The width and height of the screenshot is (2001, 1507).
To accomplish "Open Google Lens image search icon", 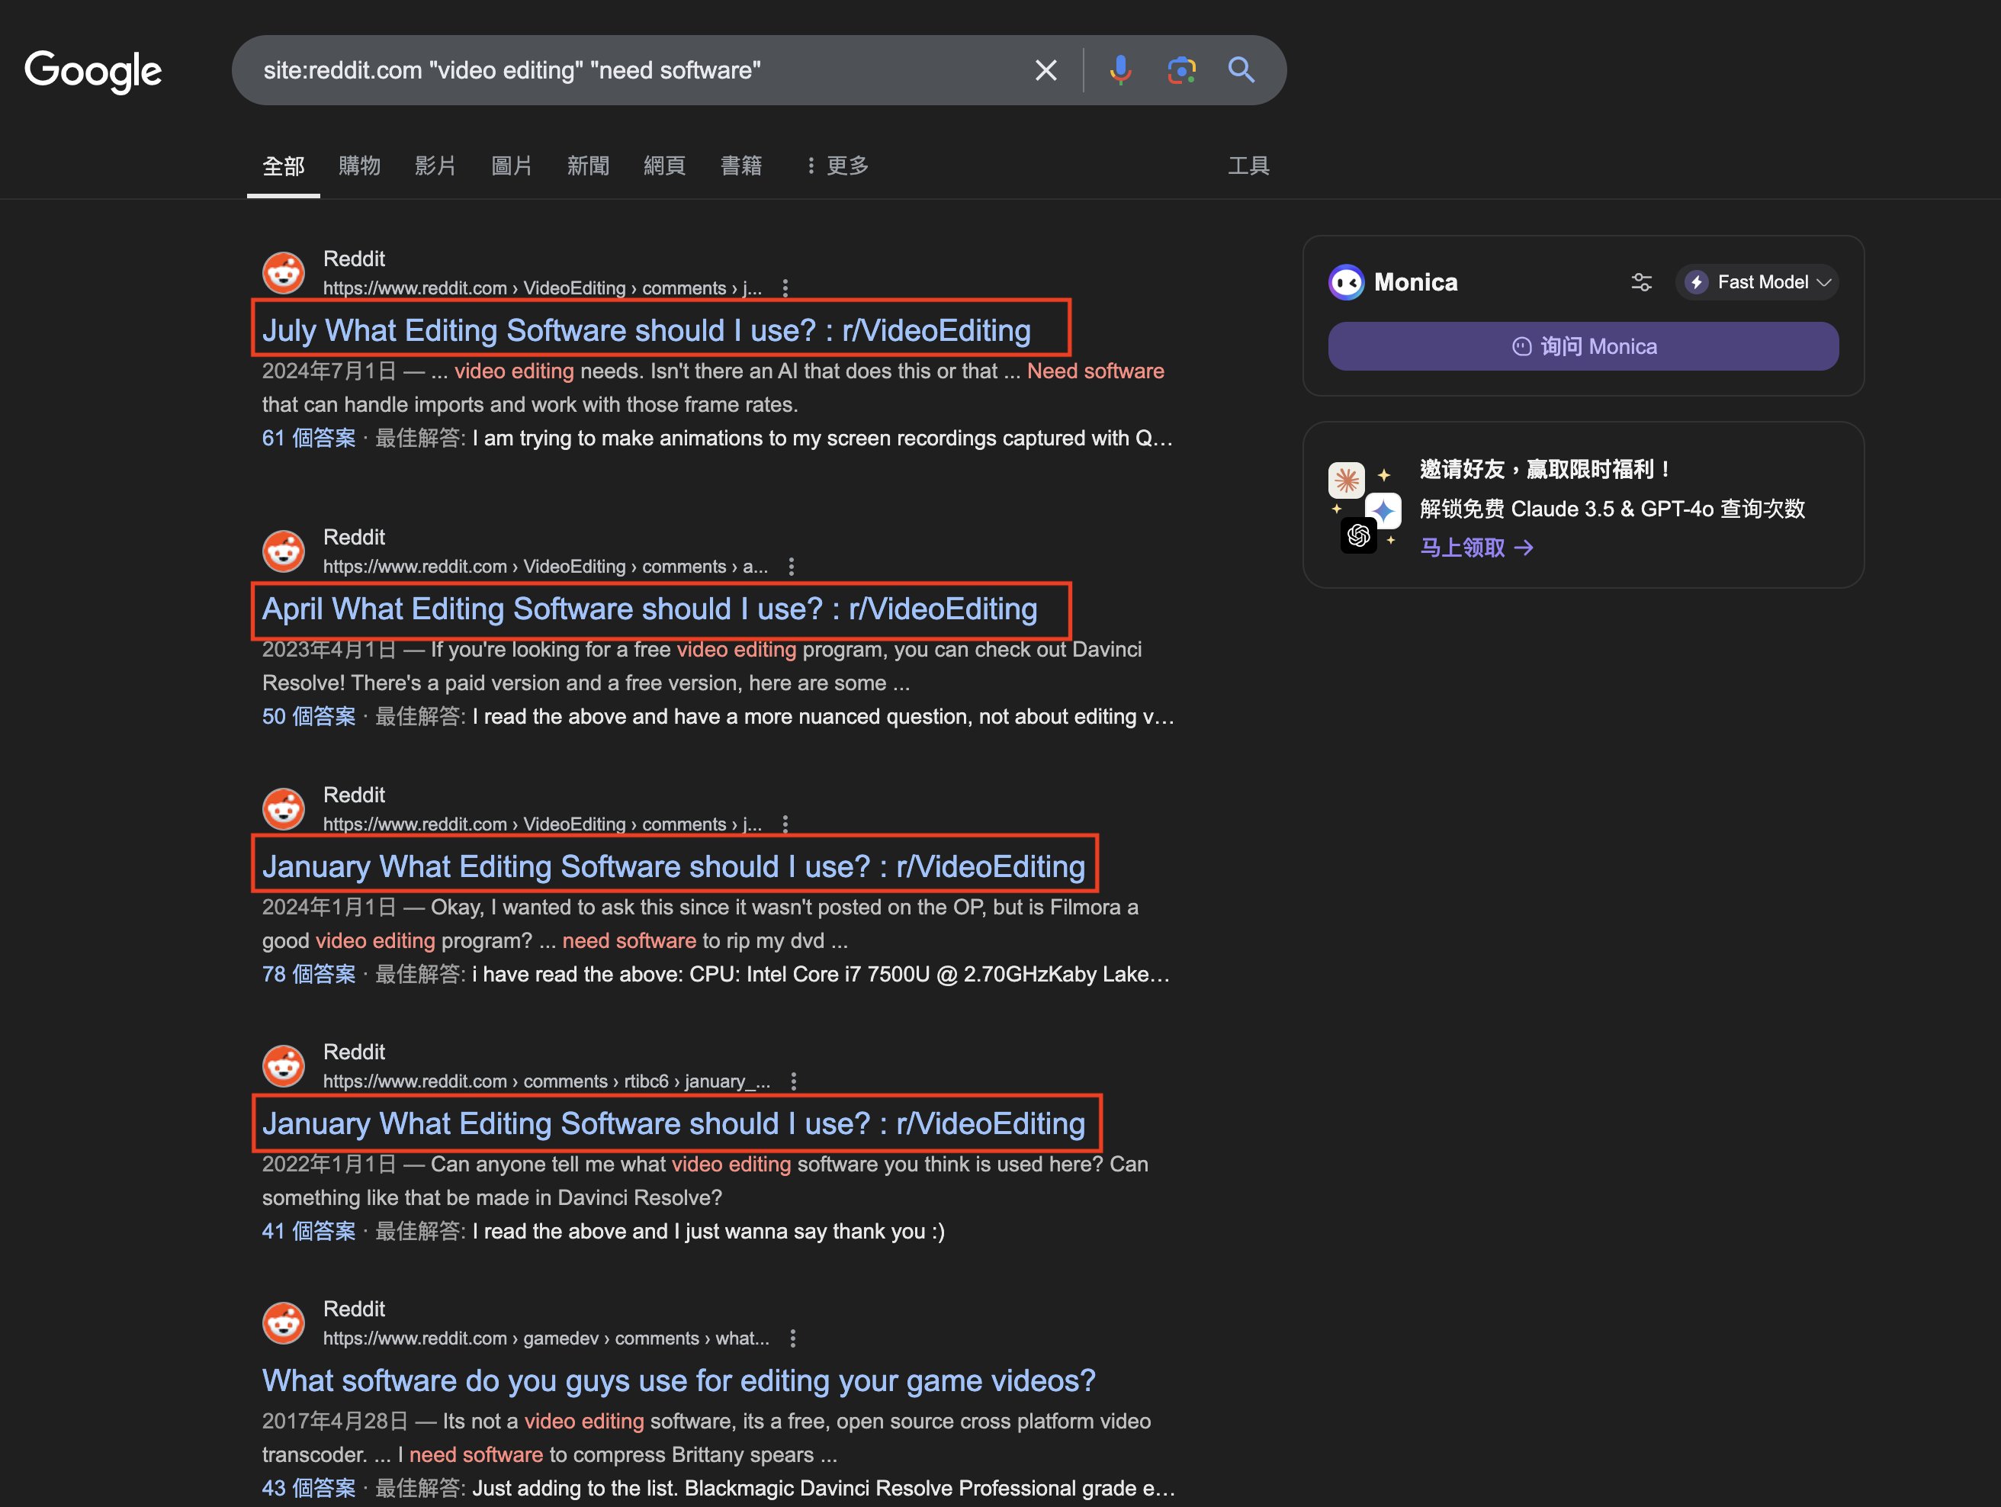I will click(1181, 71).
